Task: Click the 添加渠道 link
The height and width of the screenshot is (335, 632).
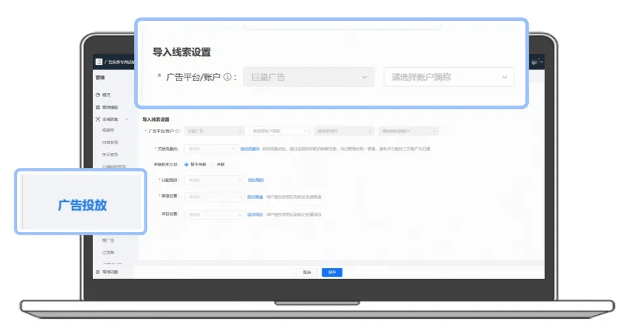Action: click(255, 197)
